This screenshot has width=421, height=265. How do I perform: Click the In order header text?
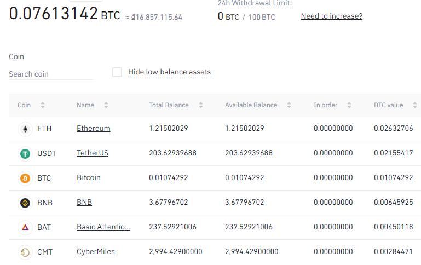(325, 105)
